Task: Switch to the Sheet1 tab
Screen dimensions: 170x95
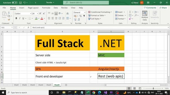Action: 16,85
